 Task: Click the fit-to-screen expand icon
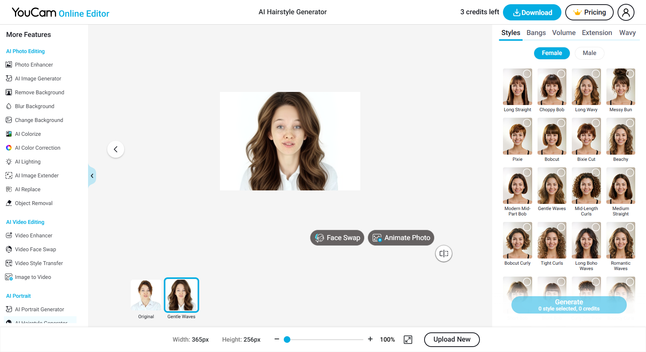coord(408,340)
